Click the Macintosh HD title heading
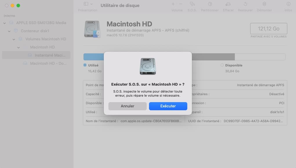Screen dimensions: 296x168 tap(129, 24)
